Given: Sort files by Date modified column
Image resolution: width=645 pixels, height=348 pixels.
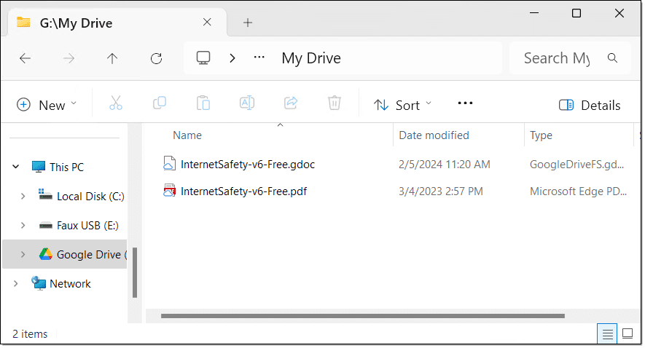Looking at the screenshot, I should coord(434,135).
